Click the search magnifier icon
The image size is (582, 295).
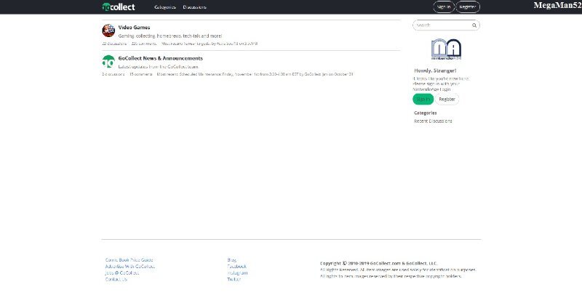(474, 25)
